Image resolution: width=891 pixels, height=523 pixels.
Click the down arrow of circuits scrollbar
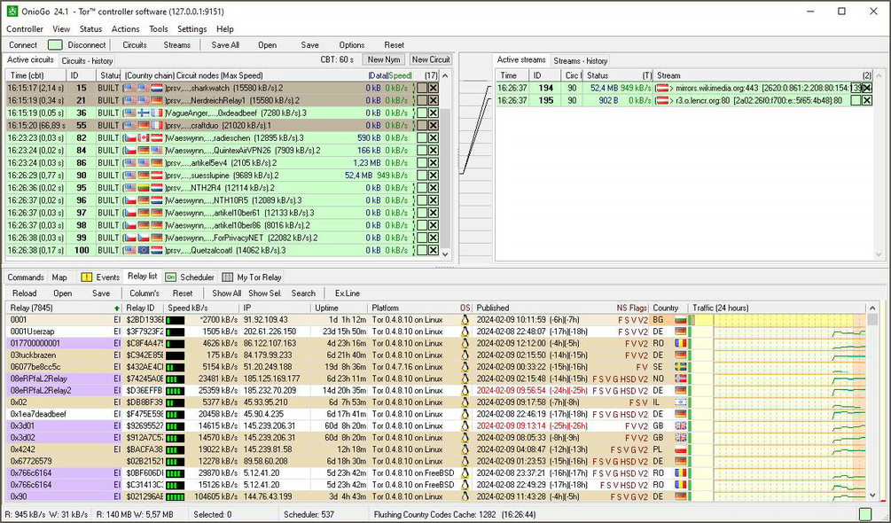coord(445,254)
